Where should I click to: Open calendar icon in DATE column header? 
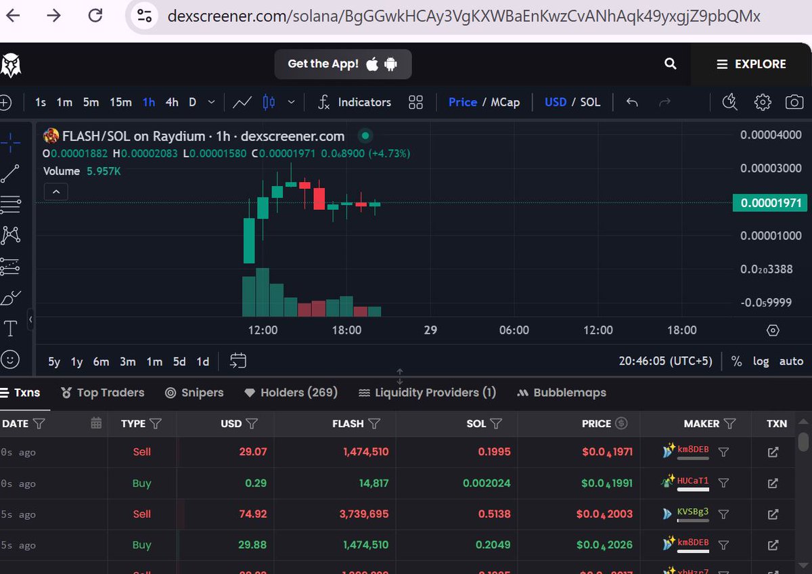pos(96,423)
